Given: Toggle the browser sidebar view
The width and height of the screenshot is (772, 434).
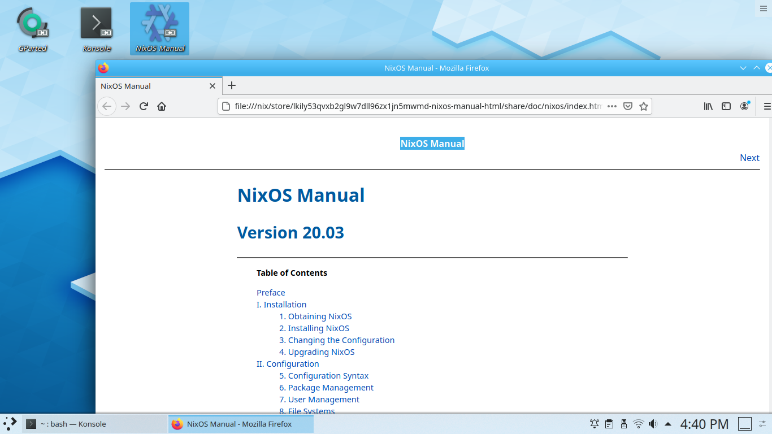Looking at the screenshot, I should [x=726, y=106].
